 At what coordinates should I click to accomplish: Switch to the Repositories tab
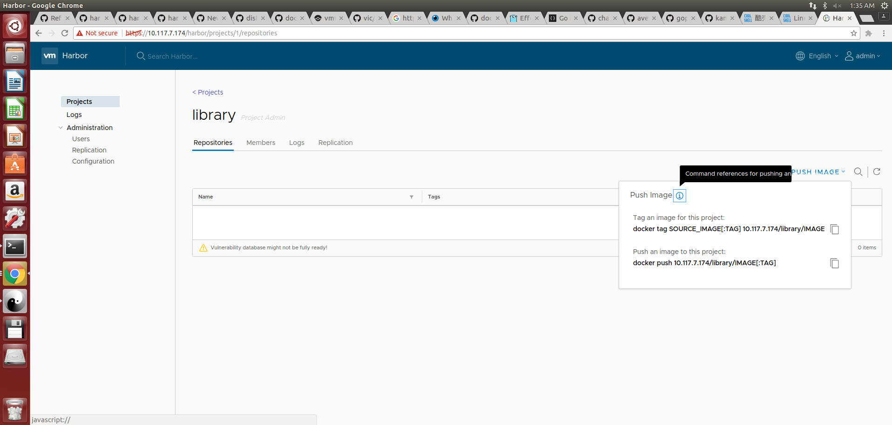pyautogui.click(x=213, y=143)
